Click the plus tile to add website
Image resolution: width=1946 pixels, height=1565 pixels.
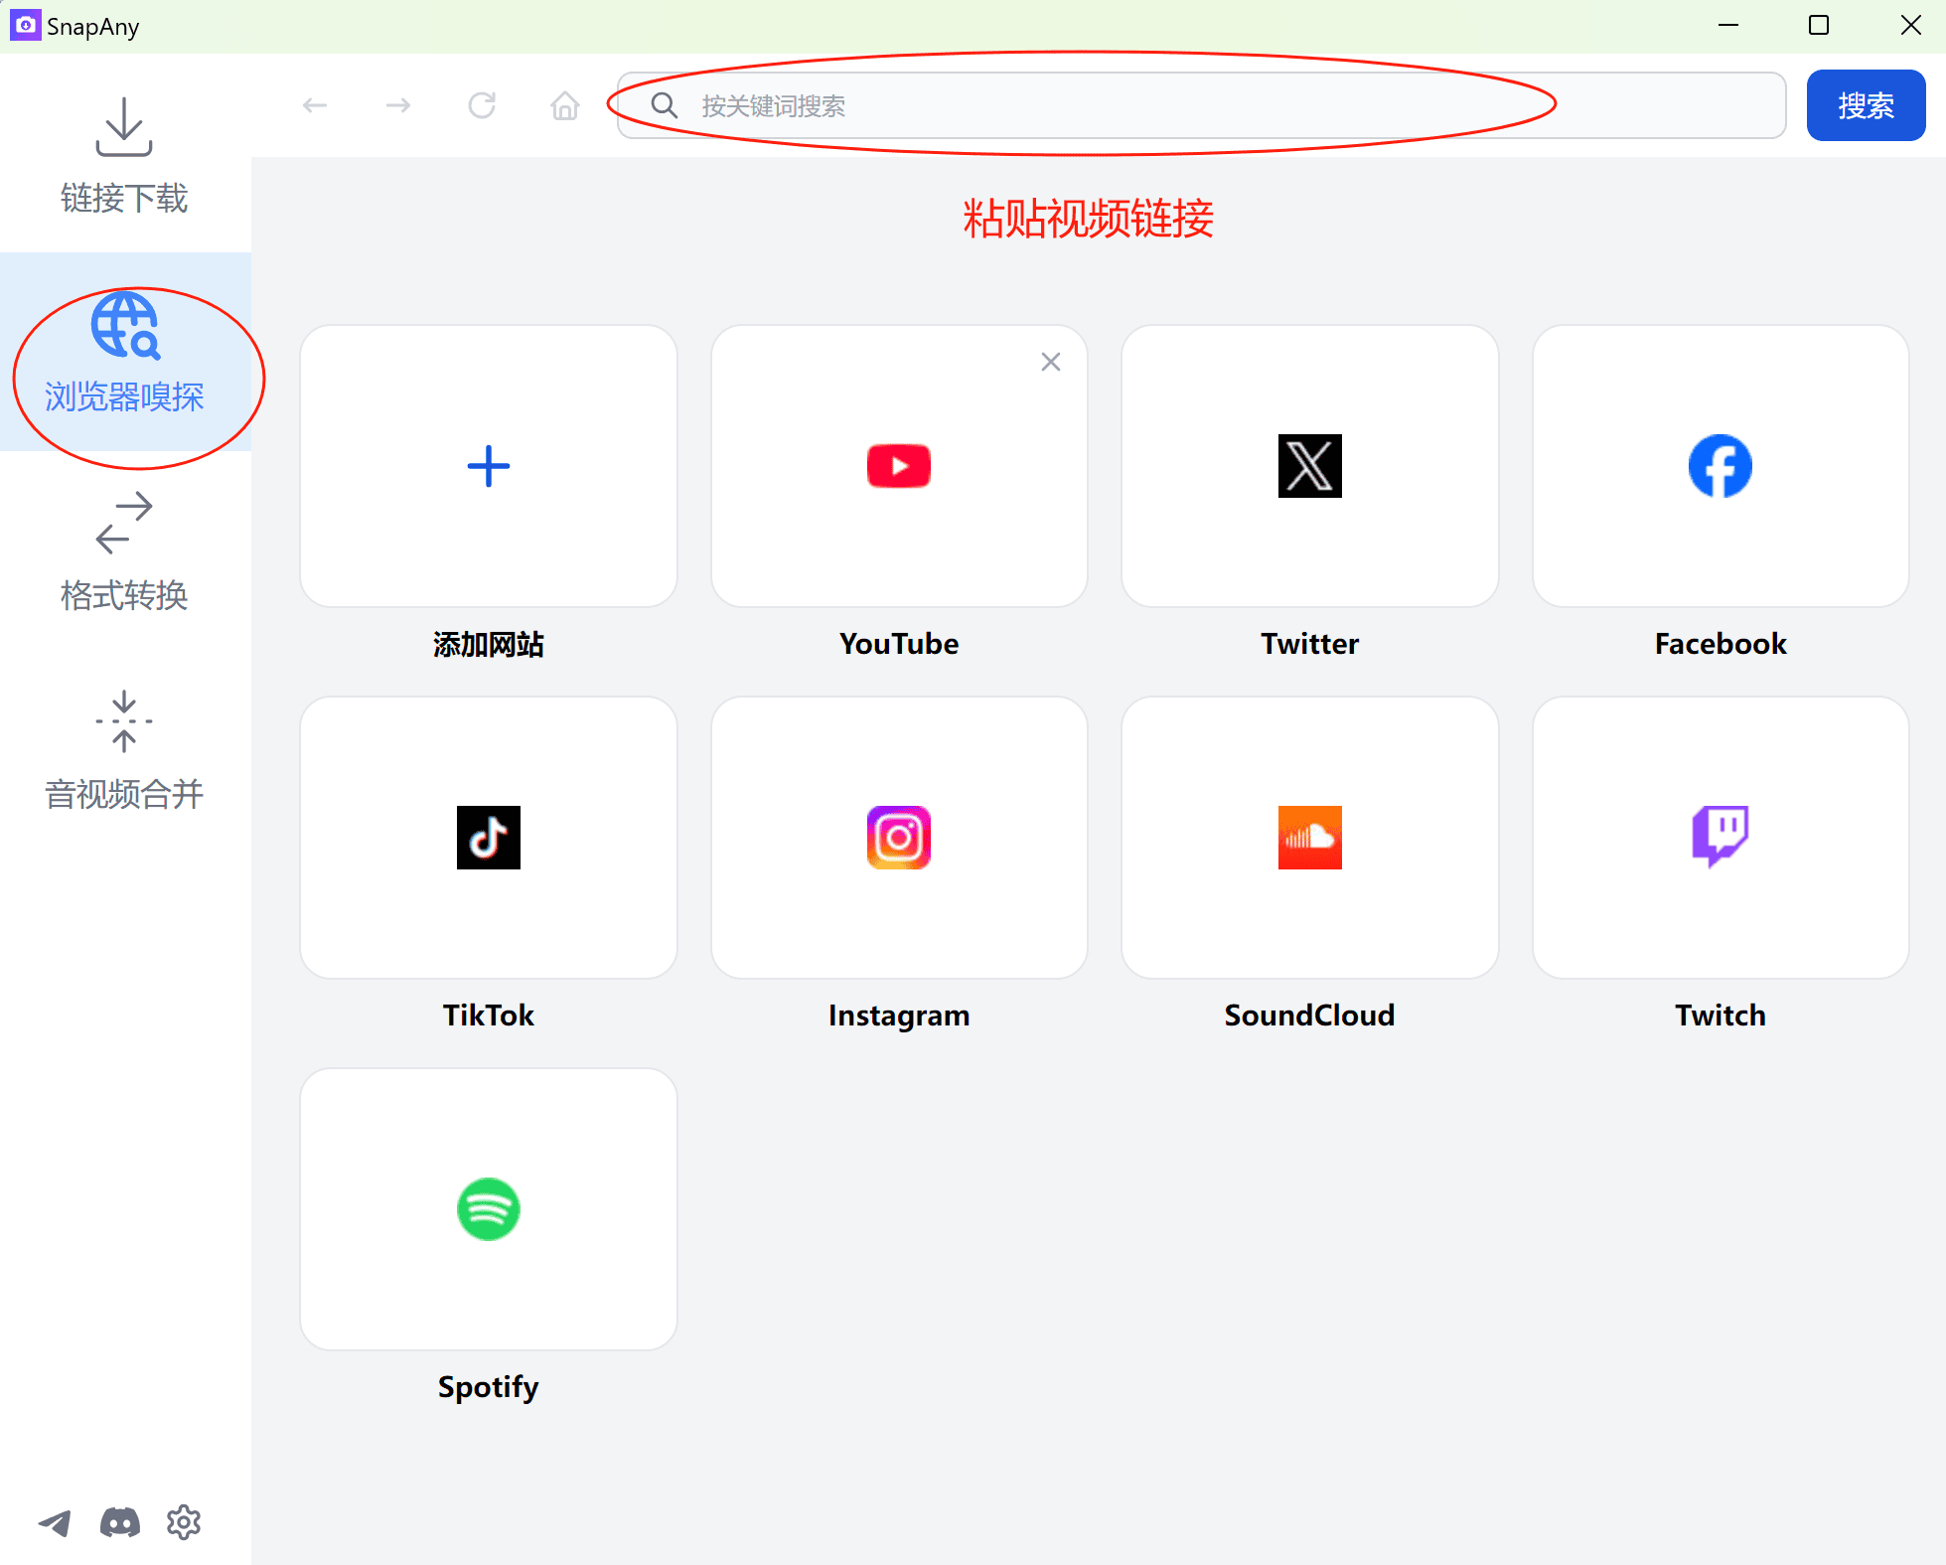point(488,467)
